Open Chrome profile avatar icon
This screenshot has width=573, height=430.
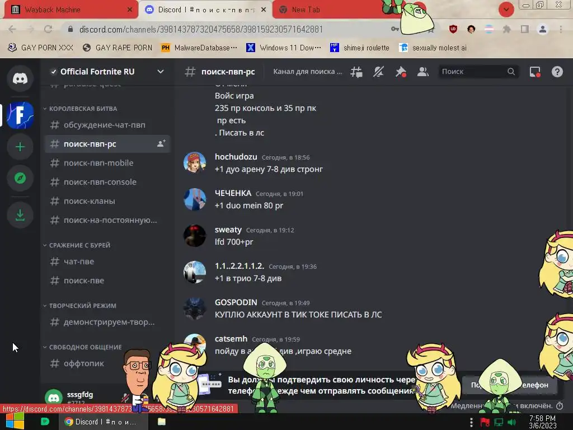pos(543,29)
